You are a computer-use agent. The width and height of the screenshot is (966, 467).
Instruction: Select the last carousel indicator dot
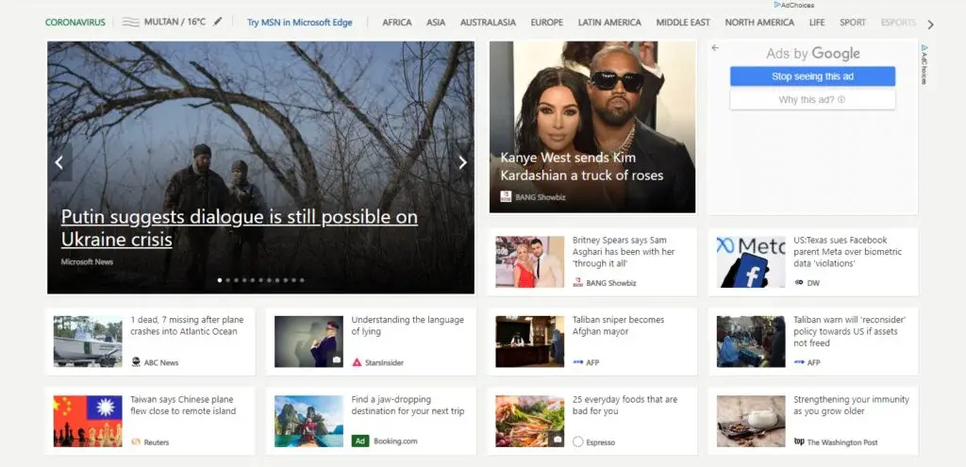[x=302, y=280]
